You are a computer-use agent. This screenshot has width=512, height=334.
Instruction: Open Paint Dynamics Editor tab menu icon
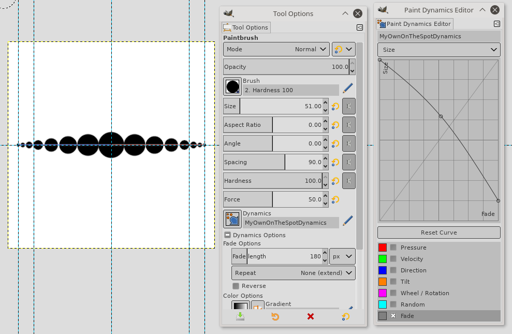(x=496, y=24)
